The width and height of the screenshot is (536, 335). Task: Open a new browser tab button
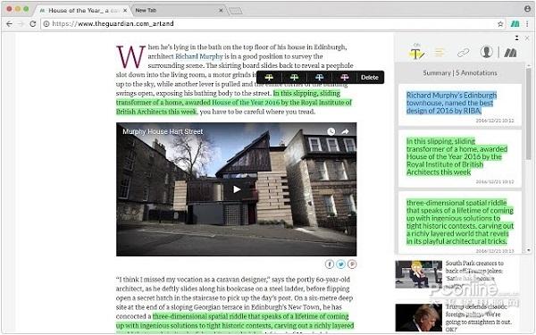[236, 11]
